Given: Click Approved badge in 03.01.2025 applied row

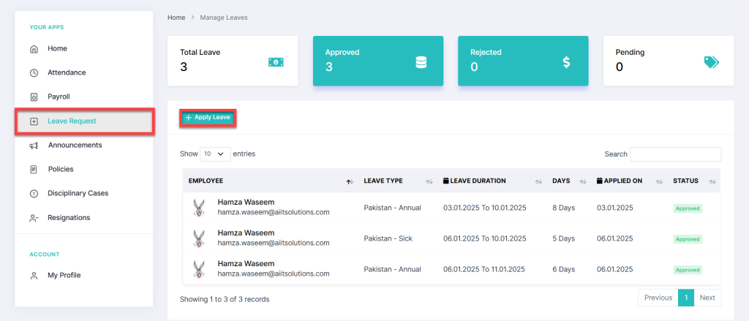Looking at the screenshot, I should 688,208.
